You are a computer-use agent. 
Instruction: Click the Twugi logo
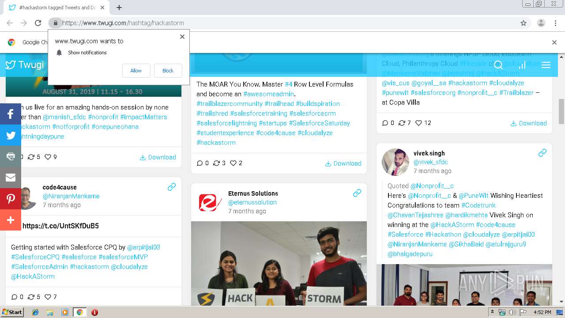point(25,65)
